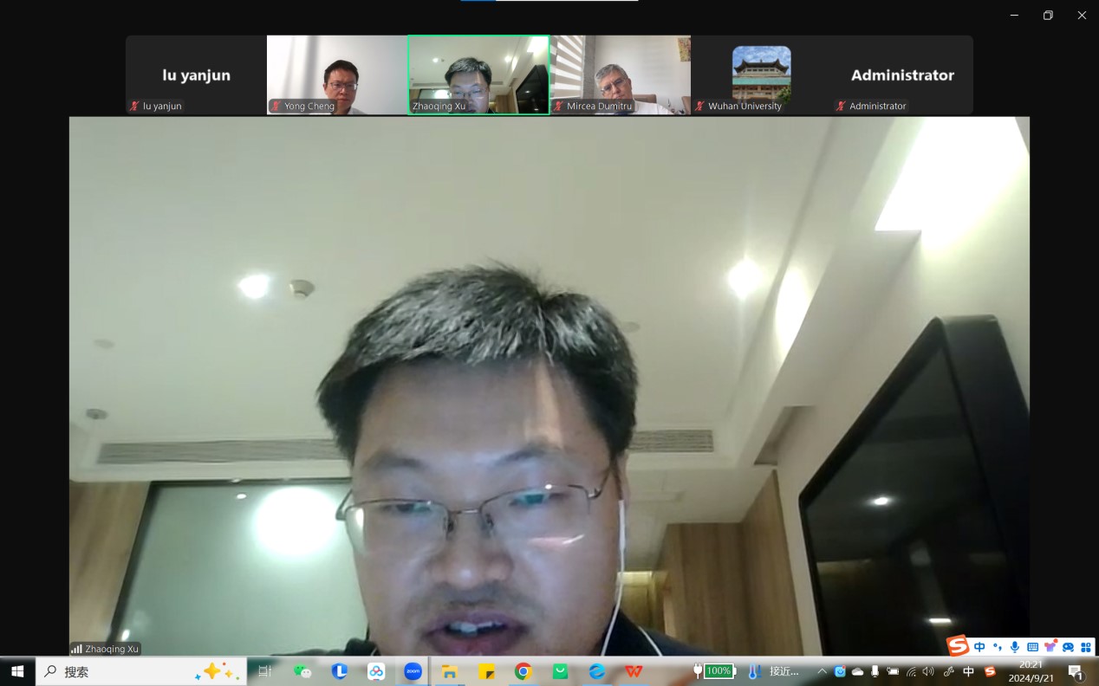Click the Sogou input method logo

coord(957,646)
